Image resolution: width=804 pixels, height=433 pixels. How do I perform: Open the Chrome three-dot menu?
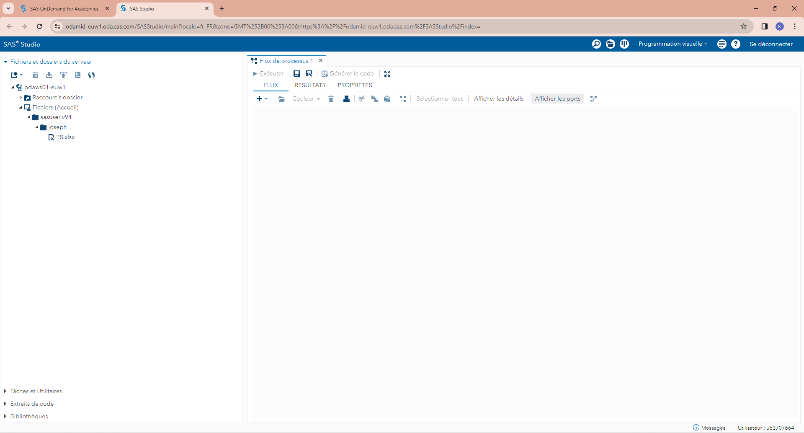tap(795, 26)
